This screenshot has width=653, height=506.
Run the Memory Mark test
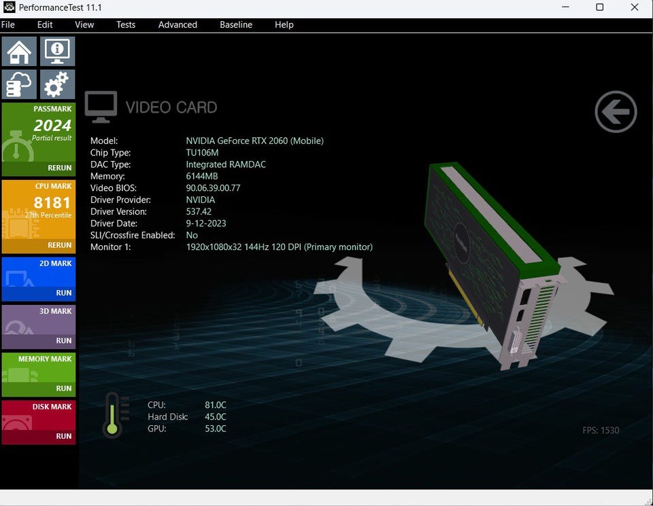[x=64, y=388]
